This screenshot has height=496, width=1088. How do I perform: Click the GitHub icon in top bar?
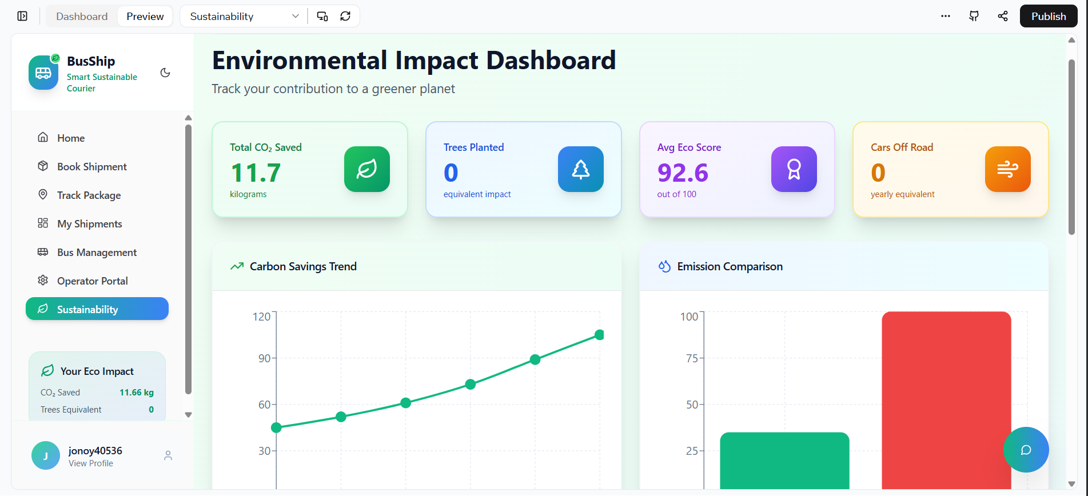pyautogui.click(x=974, y=16)
